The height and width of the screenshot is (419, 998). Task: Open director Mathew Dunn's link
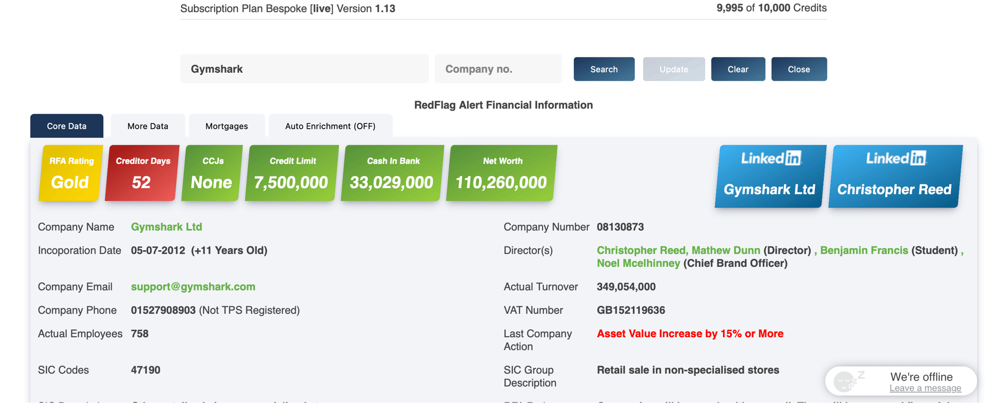coord(726,250)
